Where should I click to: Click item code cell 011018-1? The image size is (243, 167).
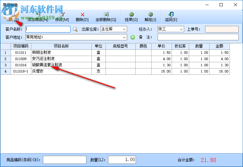21,71
